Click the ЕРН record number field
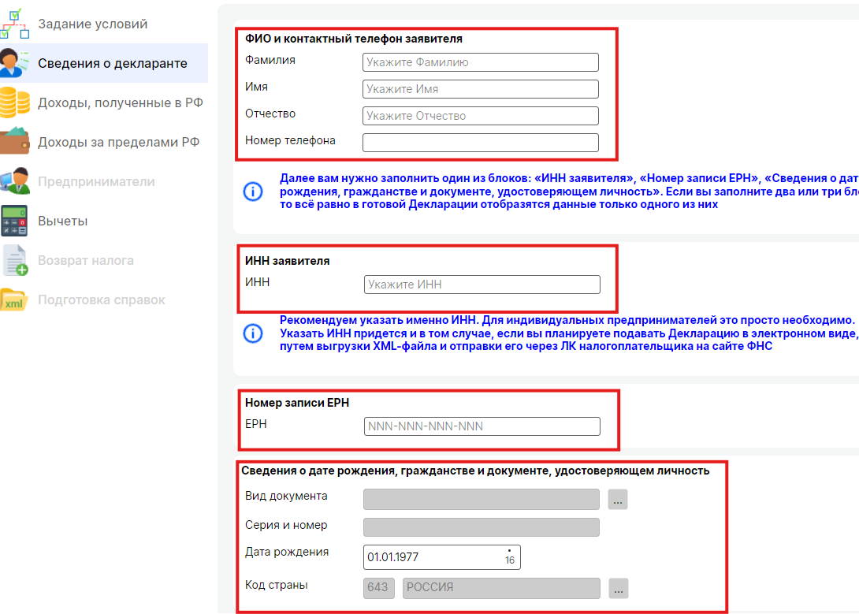The image size is (859, 614). tap(482, 426)
